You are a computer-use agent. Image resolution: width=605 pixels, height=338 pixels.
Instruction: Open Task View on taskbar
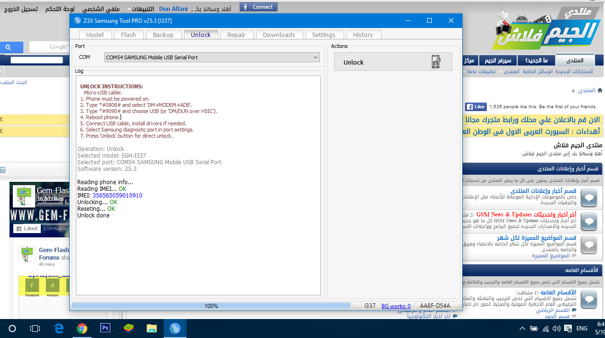tap(35, 328)
